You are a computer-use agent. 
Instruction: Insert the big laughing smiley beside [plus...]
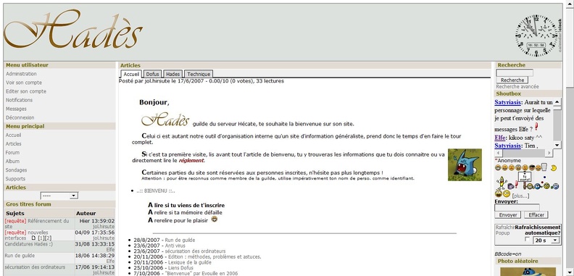pos(499,193)
